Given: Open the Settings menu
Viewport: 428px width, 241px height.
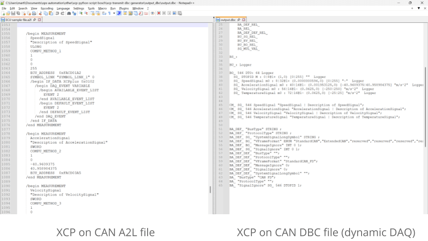Looking at the screenshot, I should tap(78, 8).
